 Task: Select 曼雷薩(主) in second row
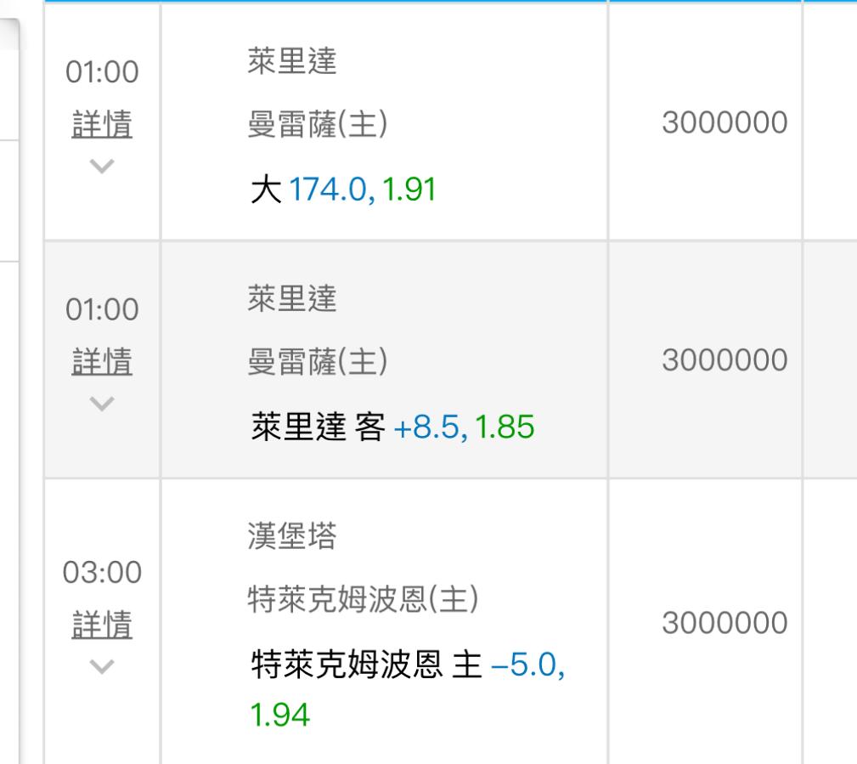[x=318, y=361]
